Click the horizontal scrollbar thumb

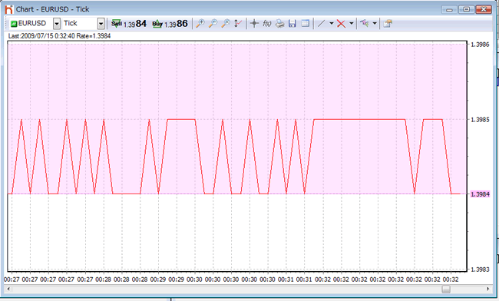446,289
